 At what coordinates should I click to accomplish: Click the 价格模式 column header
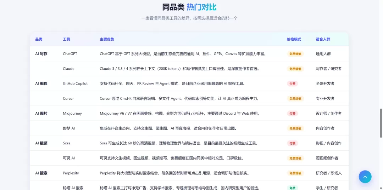pos(294,39)
